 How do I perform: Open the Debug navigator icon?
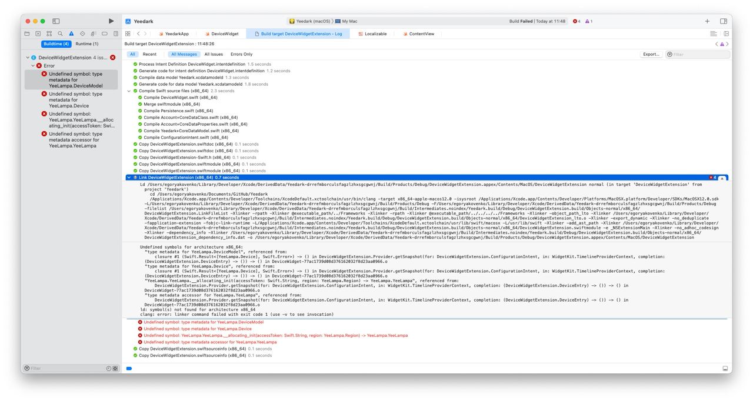(94, 34)
